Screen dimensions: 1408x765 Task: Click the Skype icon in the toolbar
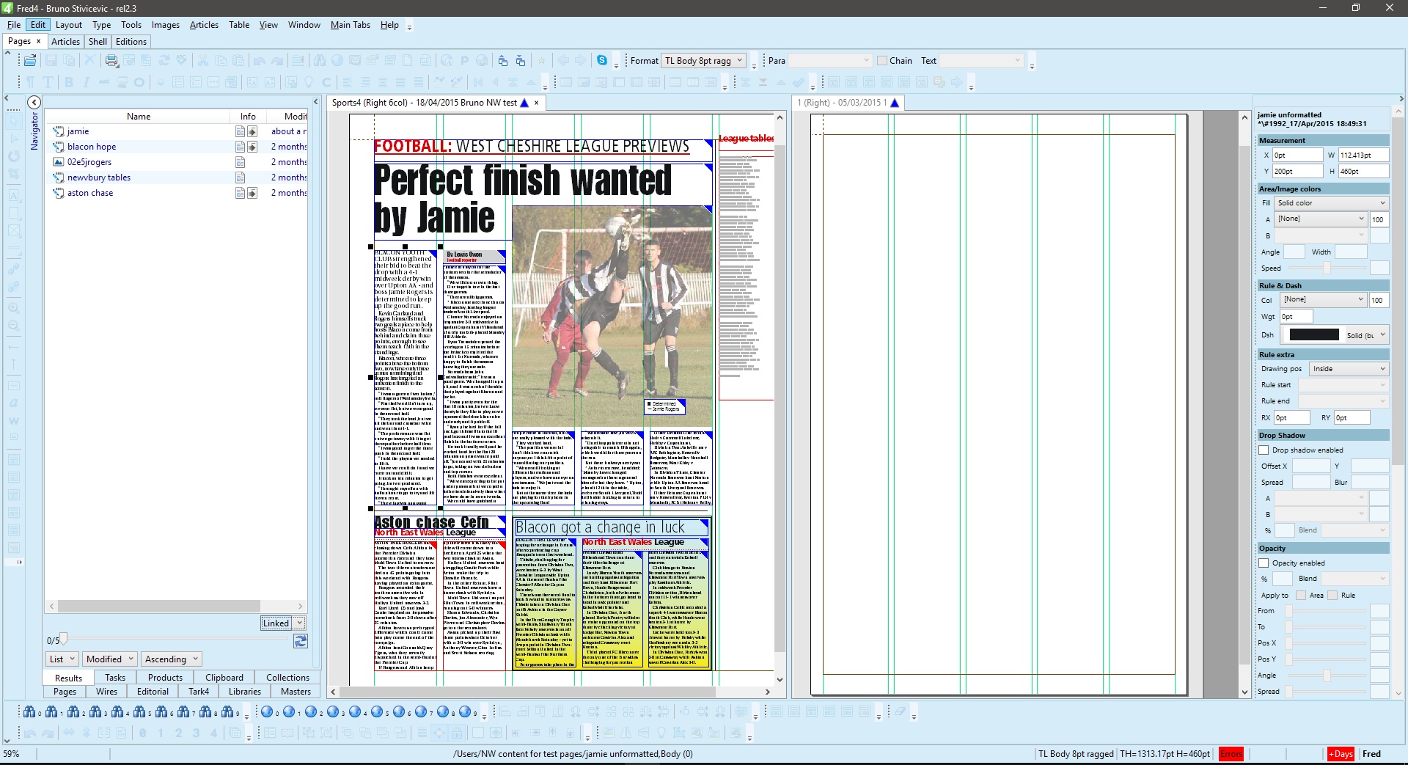pos(602,61)
